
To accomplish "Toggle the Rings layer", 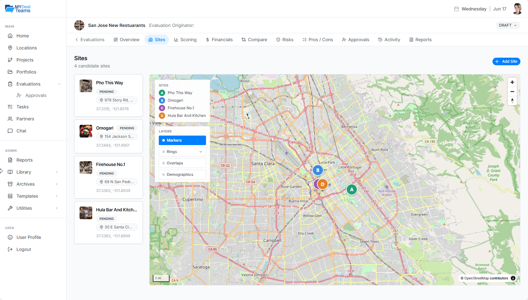I will 182,152.
